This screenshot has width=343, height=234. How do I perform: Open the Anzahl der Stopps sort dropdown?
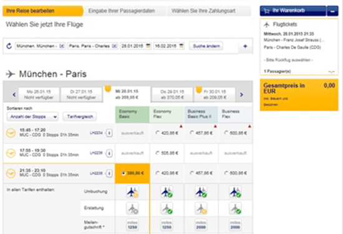coord(32,116)
